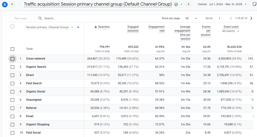Select the Organic Search row checkbox
257x137 pixels.
coord(12,67)
